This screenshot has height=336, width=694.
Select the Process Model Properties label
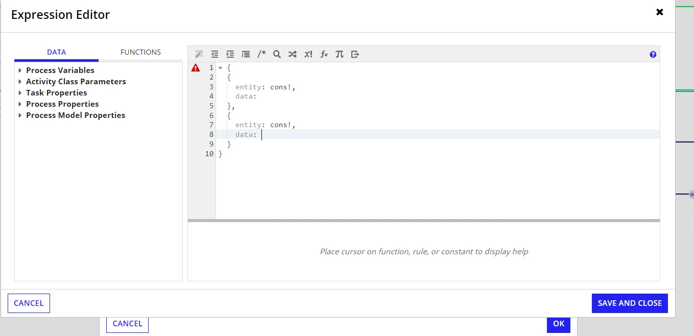[x=76, y=115]
